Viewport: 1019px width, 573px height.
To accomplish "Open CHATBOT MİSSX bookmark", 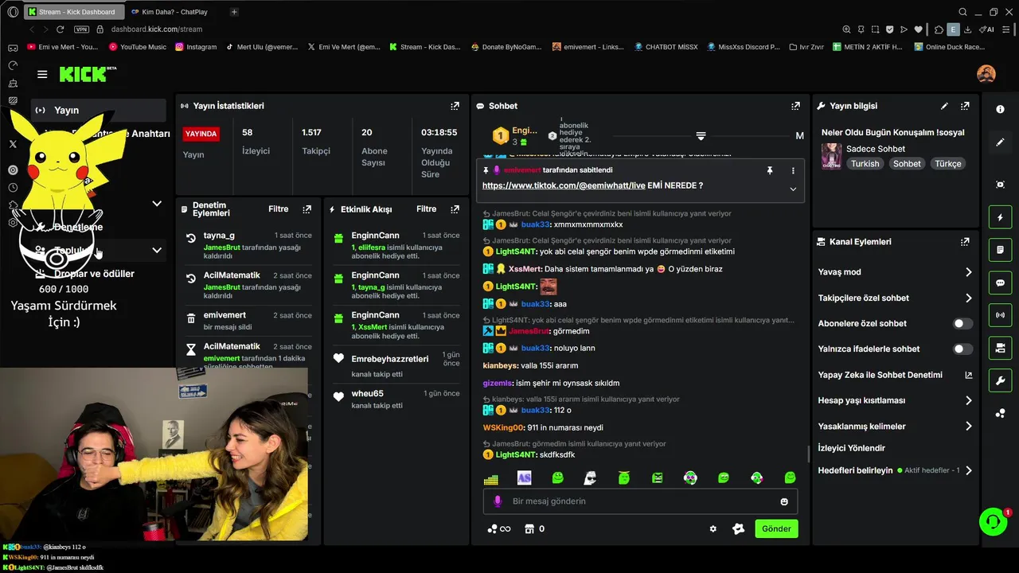I will [x=665, y=47].
